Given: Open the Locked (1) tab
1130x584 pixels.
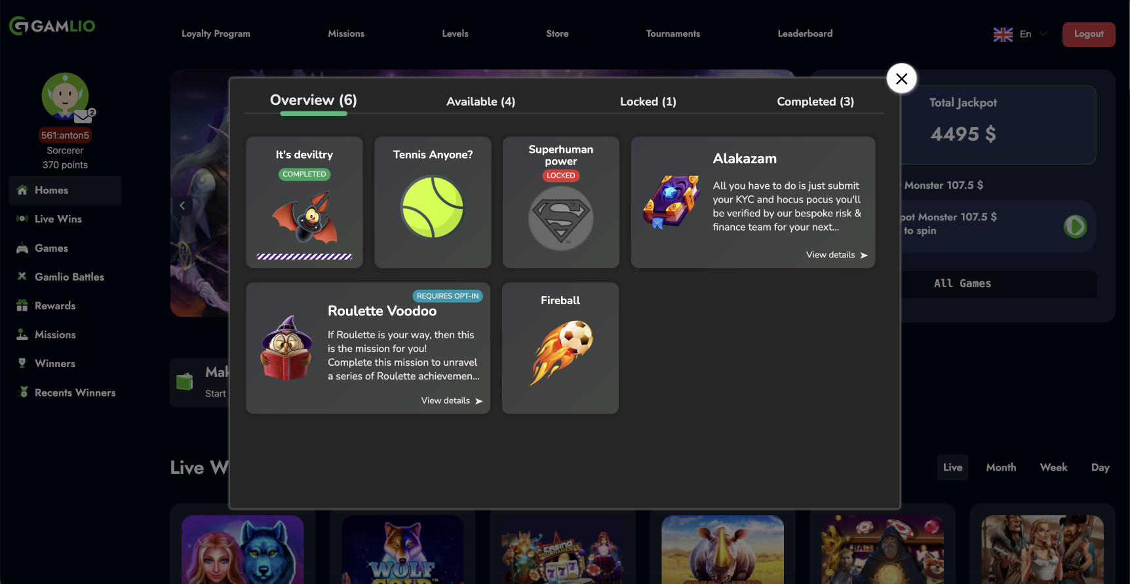Looking at the screenshot, I should (648, 102).
